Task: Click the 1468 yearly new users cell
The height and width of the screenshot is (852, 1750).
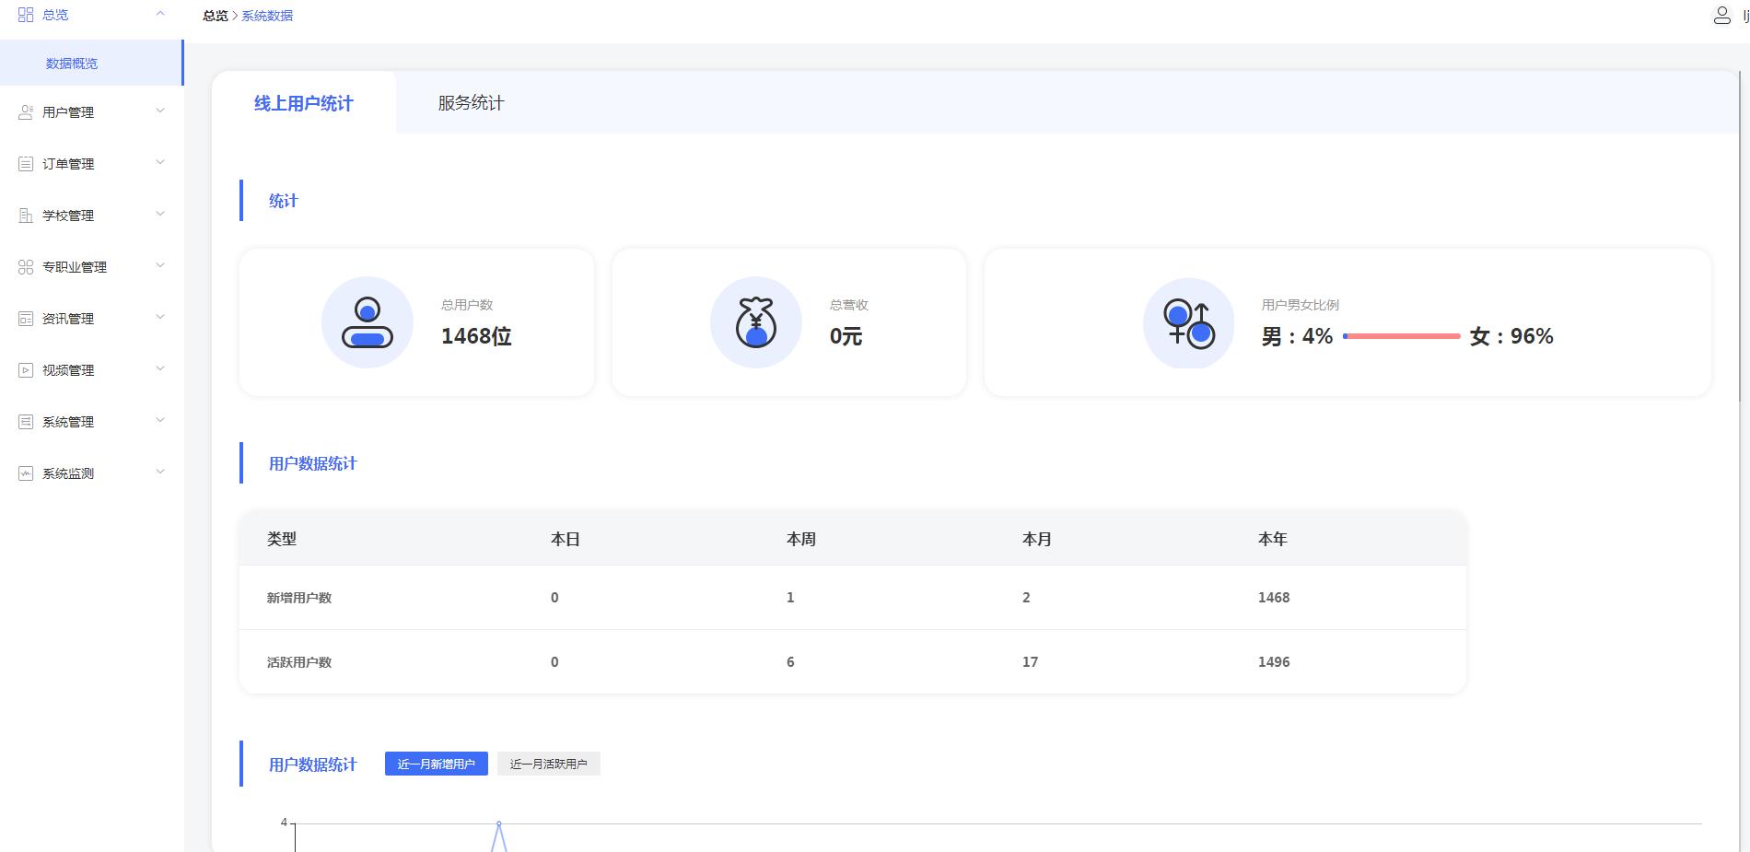Action: click(x=1274, y=598)
